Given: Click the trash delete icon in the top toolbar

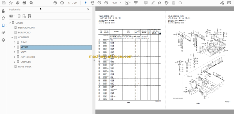Looking at the screenshot, I should 173,3.
